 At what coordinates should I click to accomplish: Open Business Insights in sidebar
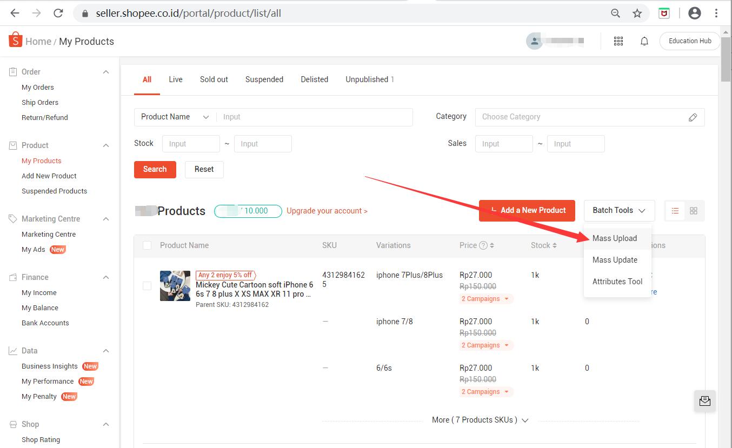[x=50, y=366]
